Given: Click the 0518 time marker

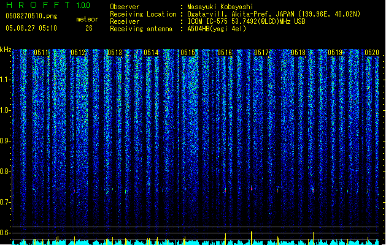Looking at the screenshot, I should point(298,53).
